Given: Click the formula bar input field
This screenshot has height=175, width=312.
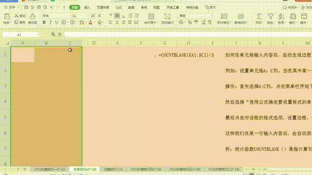Looking at the screenshot, I should [x=188, y=35].
